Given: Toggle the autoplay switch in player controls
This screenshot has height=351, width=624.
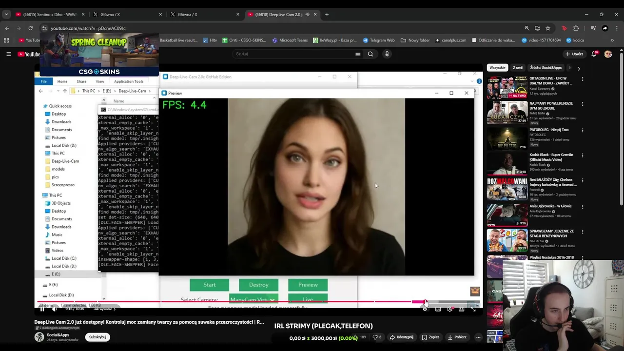Looking at the screenshot, I should click(425, 309).
